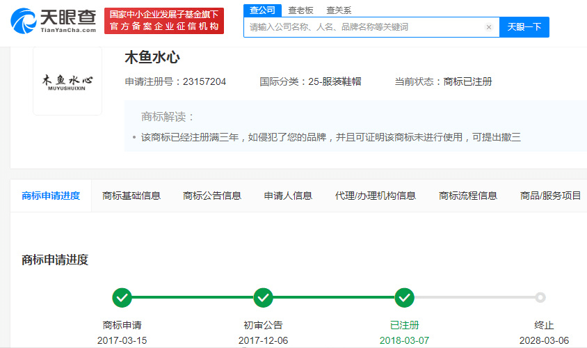Open the 商标公告信息 tab
587x348 pixels.
pyautogui.click(x=212, y=196)
